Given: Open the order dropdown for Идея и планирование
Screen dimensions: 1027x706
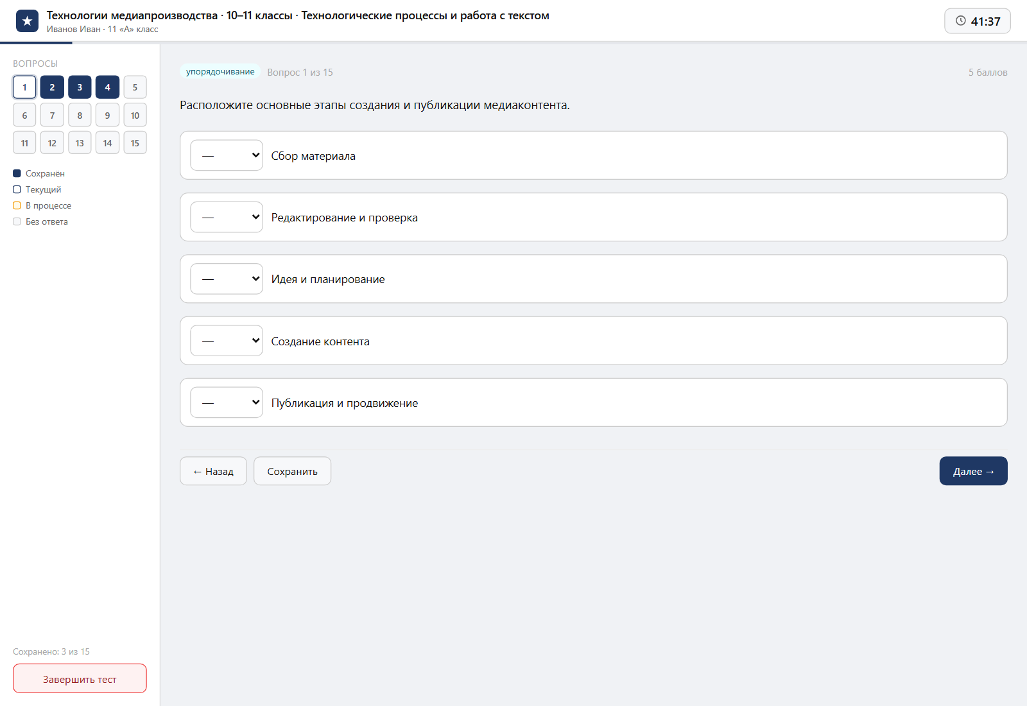Looking at the screenshot, I should point(227,279).
